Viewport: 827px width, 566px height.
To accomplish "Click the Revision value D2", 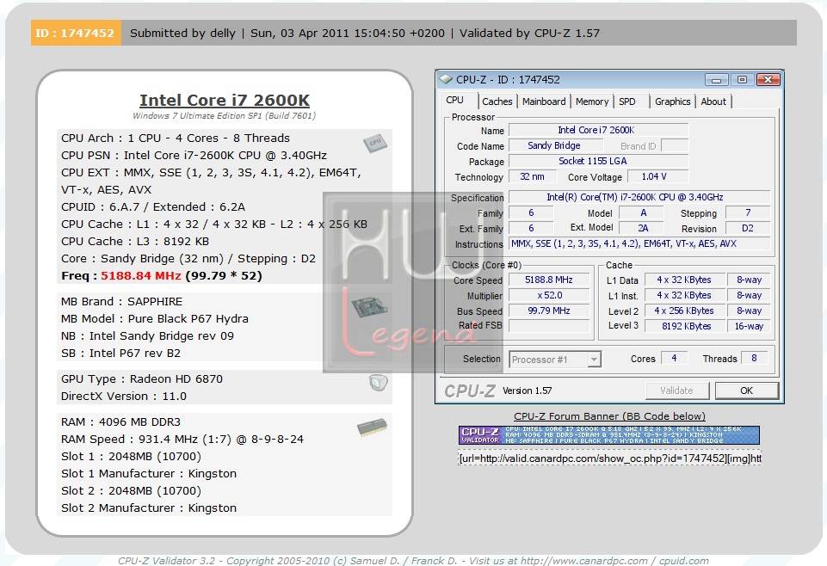I will coord(748,228).
